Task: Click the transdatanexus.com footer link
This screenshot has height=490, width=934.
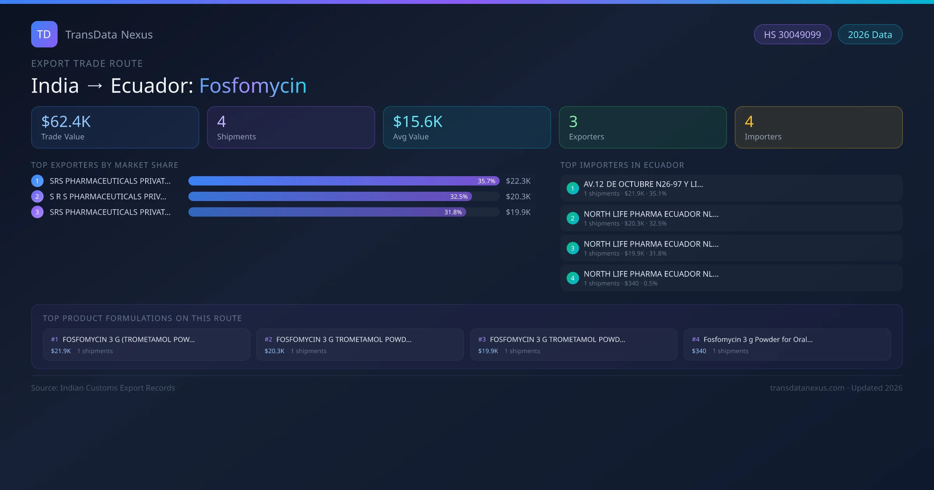Action: (x=808, y=388)
